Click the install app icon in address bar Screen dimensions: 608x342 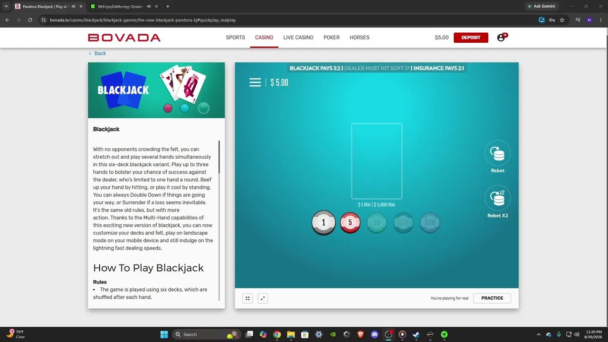coord(541,20)
